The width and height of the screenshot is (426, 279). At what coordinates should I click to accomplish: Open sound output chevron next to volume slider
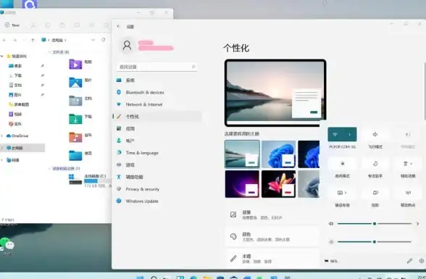point(417,224)
